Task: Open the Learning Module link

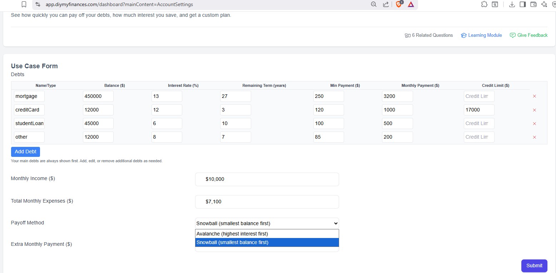Action: pos(481,35)
